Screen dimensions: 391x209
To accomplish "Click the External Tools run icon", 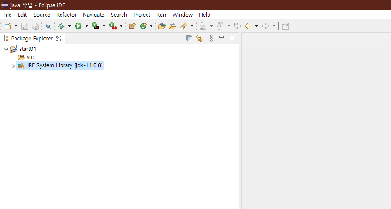I will pos(113,26).
